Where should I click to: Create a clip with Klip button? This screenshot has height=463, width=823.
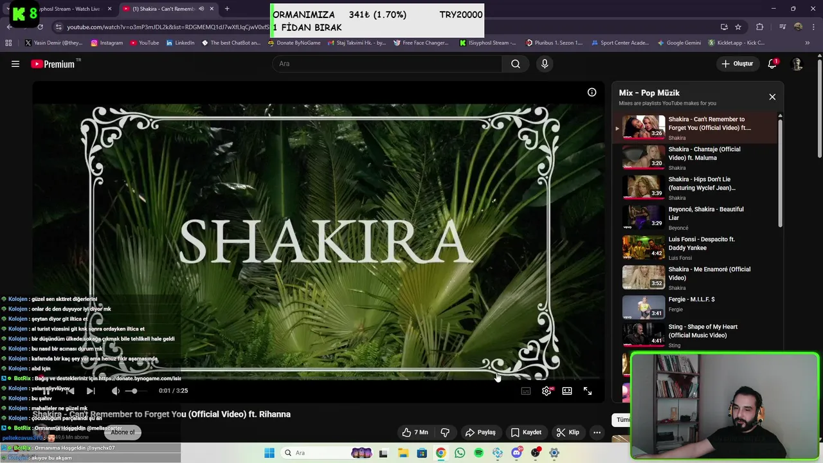coord(568,432)
